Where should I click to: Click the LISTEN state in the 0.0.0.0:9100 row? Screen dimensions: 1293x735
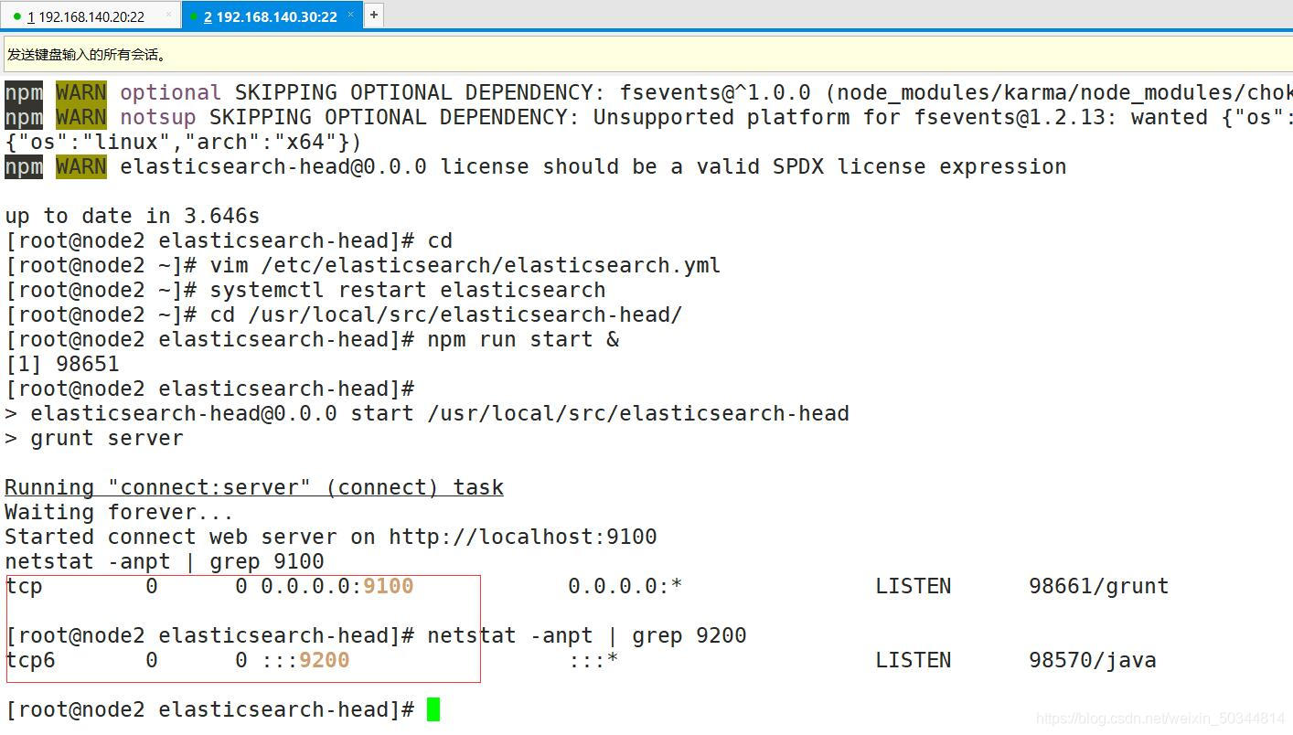(x=914, y=586)
